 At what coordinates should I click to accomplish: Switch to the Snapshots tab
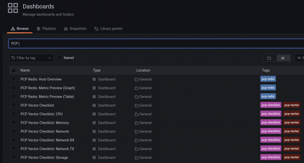click(75, 29)
